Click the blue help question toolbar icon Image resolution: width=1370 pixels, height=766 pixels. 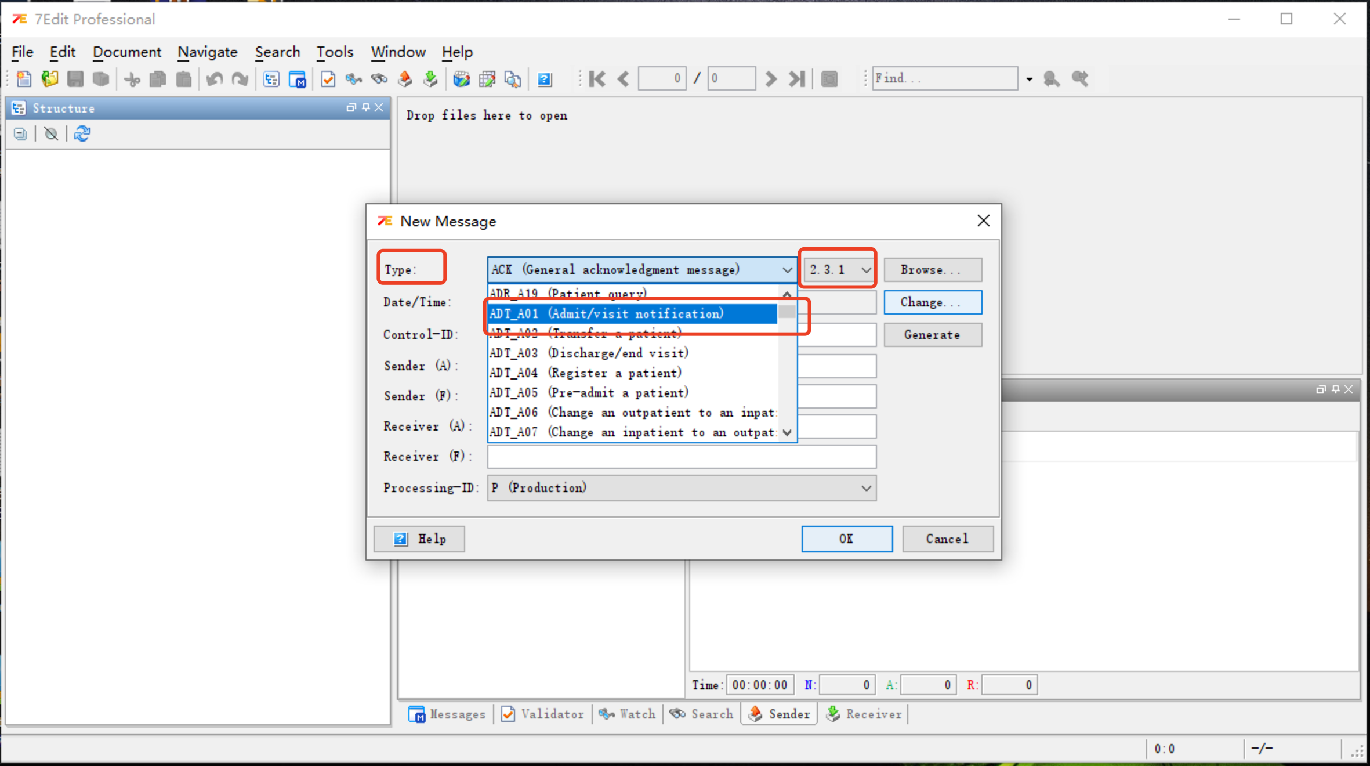pyautogui.click(x=544, y=79)
